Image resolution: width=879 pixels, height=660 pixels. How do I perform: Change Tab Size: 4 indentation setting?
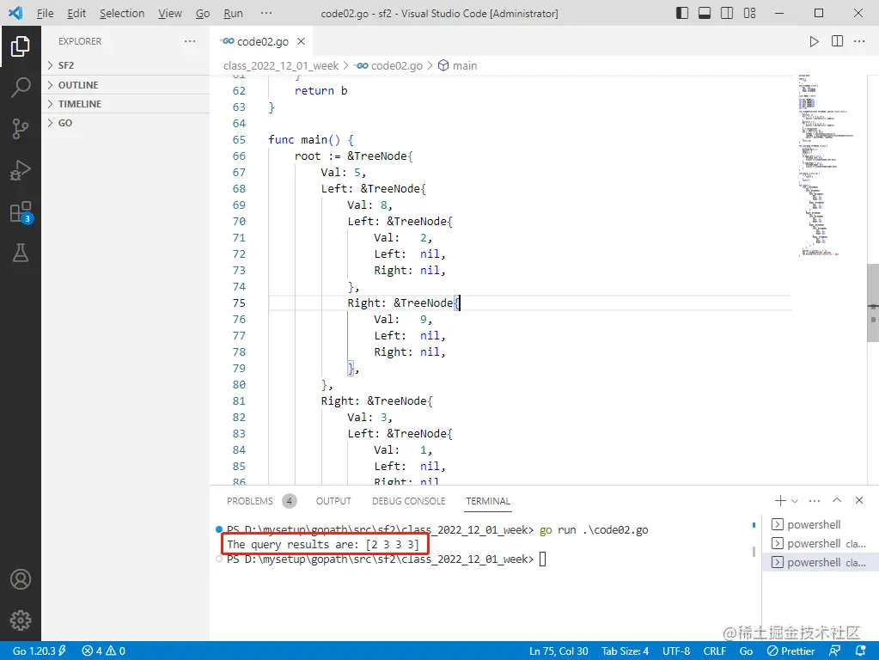[625, 651]
